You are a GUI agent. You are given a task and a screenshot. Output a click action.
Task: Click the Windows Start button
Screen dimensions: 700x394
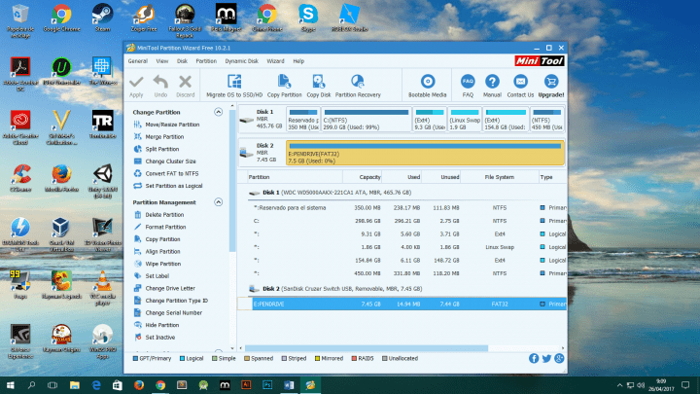pyautogui.click(x=11, y=385)
